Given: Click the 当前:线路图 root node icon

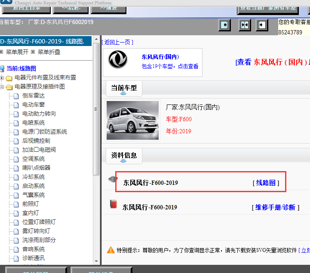Looking at the screenshot, I should 2,69.
